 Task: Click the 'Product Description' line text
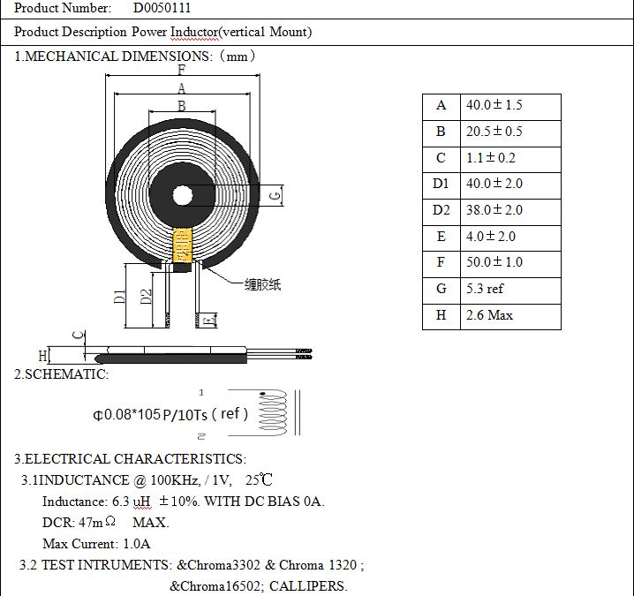click(x=163, y=32)
